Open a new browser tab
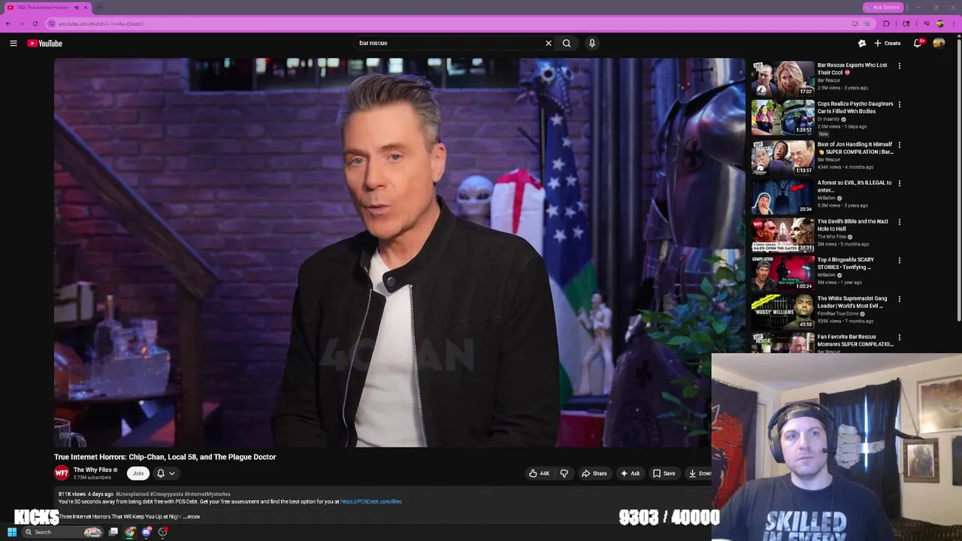 click(x=99, y=8)
